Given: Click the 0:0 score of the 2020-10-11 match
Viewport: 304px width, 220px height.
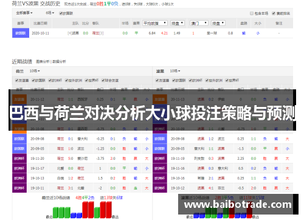Looking at the screenshot, I should [86, 33].
